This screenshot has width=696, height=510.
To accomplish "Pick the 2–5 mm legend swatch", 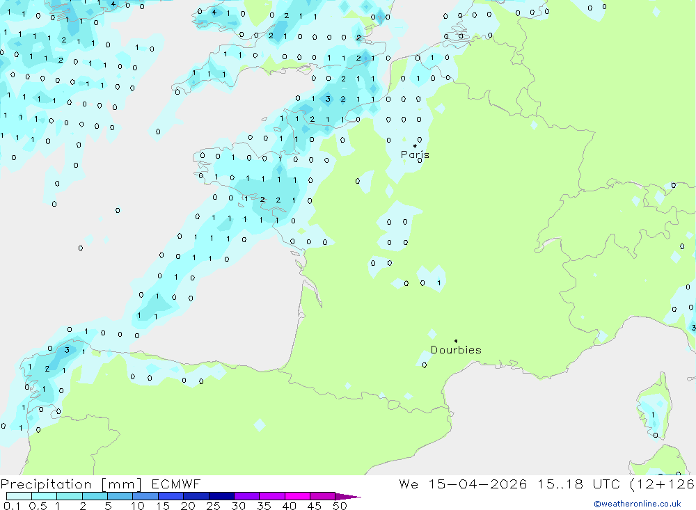I will [95, 496].
